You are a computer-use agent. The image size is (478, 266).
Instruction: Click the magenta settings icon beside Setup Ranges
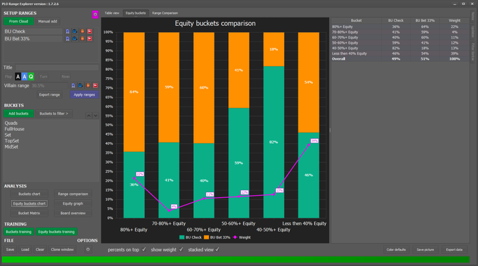pyautogui.click(x=95, y=14)
